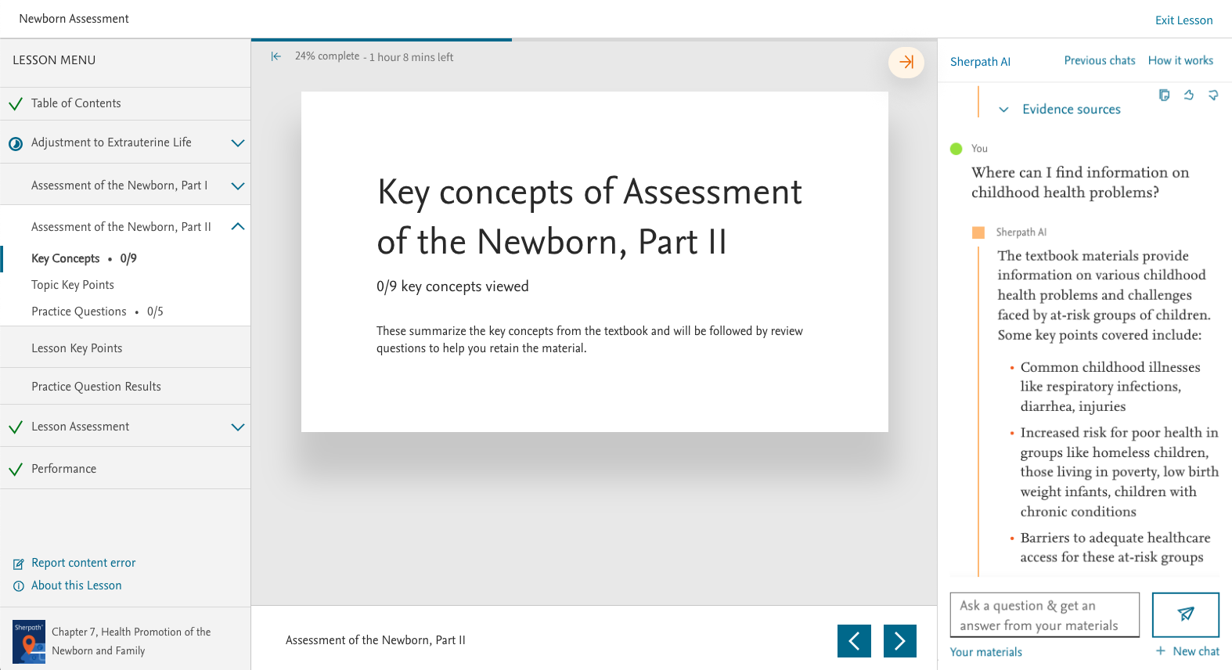Click the Report content error pencil icon

(19, 564)
